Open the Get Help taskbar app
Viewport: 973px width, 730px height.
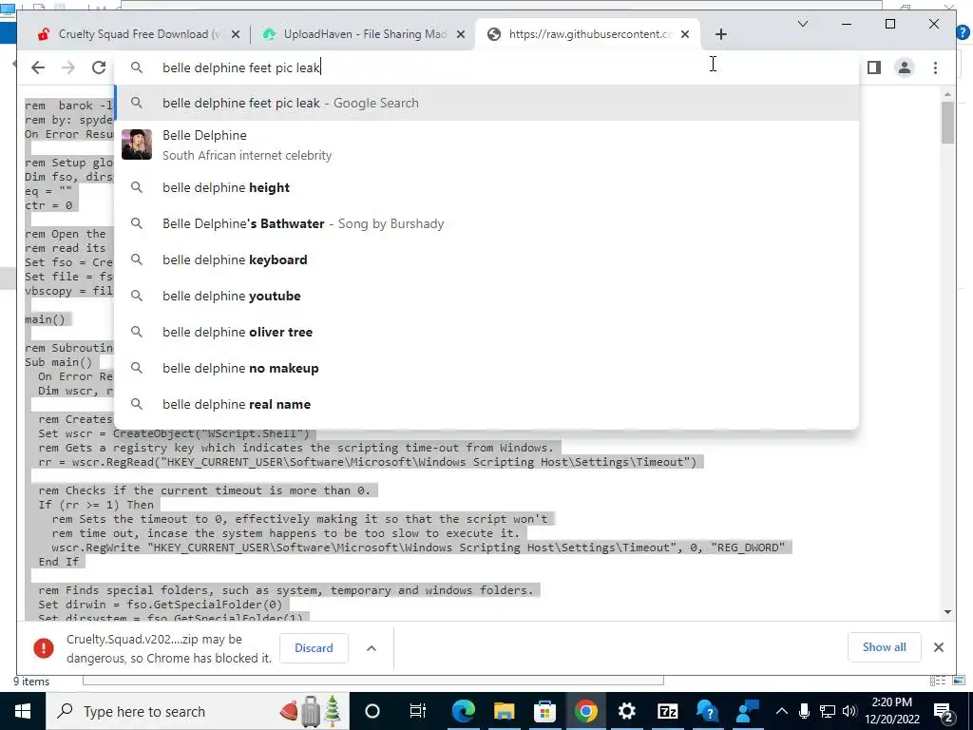click(x=707, y=711)
